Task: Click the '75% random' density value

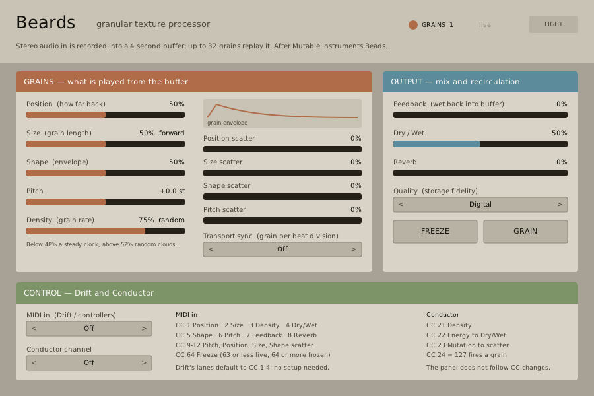Action: [162, 220]
